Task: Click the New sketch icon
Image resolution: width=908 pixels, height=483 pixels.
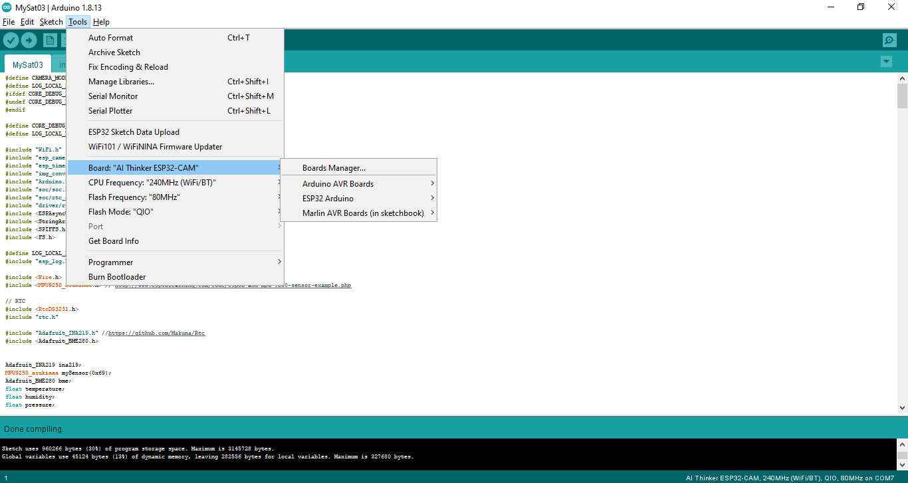Action: [50, 41]
